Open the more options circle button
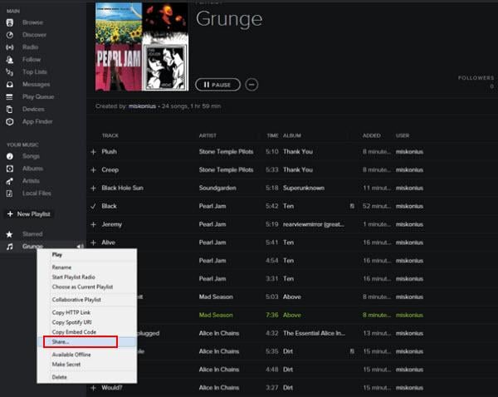Image resolution: width=498 pixels, height=397 pixels. click(251, 85)
